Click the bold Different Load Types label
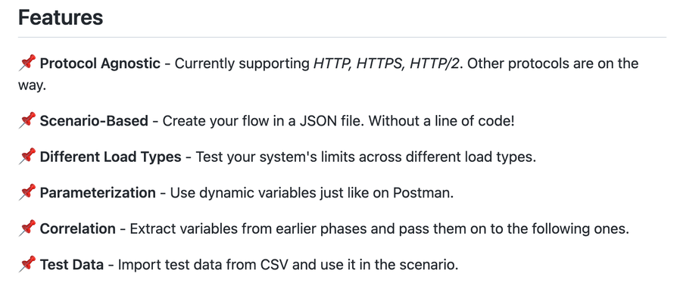Screen dimensions: 680x292 coord(111,157)
